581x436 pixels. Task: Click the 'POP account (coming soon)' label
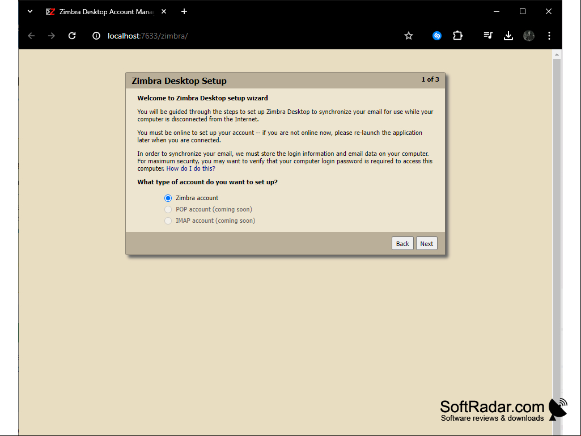click(x=214, y=209)
